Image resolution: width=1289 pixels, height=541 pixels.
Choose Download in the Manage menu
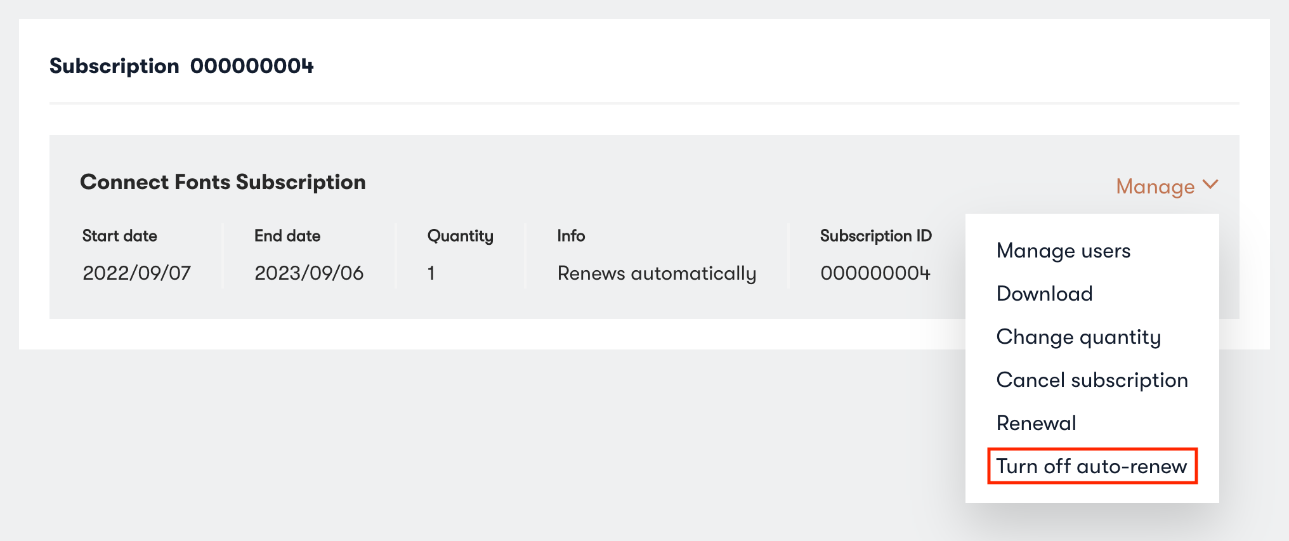tap(1044, 294)
